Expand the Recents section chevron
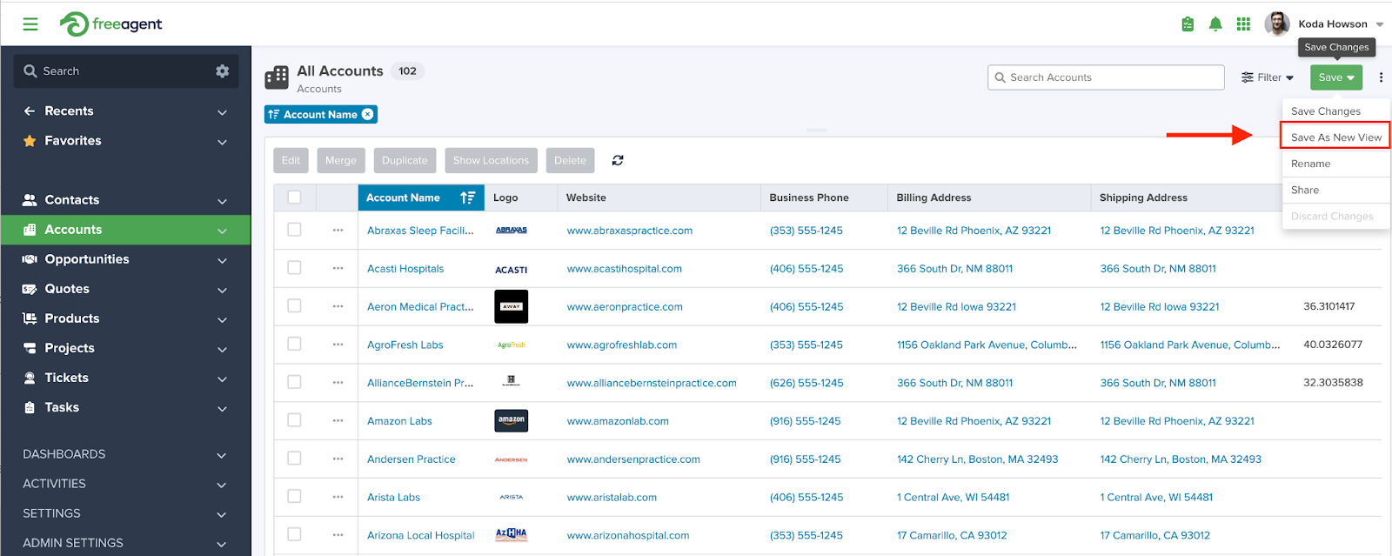This screenshot has width=1392, height=556. point(222,112)
